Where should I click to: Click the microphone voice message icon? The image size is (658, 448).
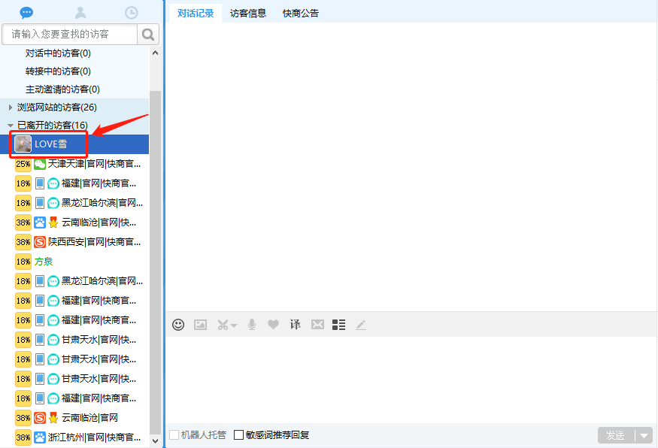252,325
